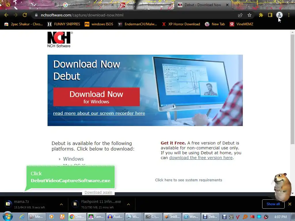
Task: Click the NCH Software logo
Action: (x=60, y=39)
